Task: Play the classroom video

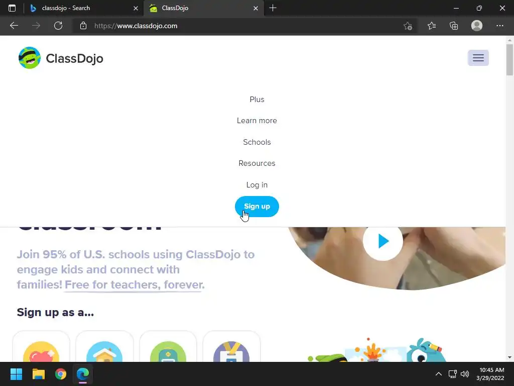Action: click(x=382, y=241)
